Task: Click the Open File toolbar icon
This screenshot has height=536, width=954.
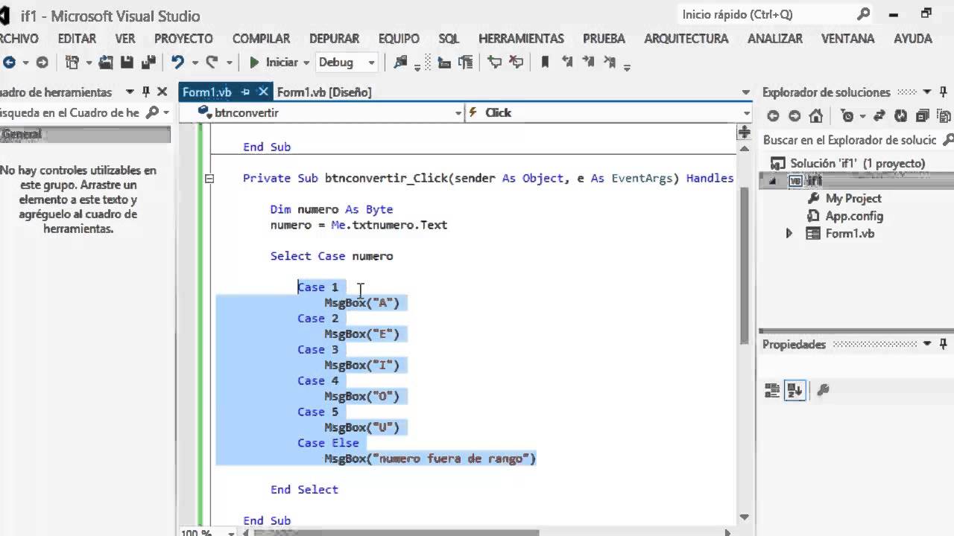Action: click(106, 63)
